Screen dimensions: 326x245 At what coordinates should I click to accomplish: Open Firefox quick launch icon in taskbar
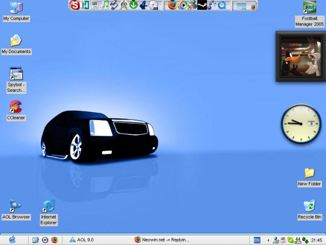[x=55, y=240]
